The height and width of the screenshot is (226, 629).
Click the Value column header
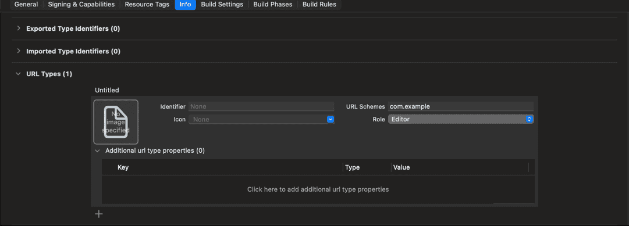(x=401, y=167)
